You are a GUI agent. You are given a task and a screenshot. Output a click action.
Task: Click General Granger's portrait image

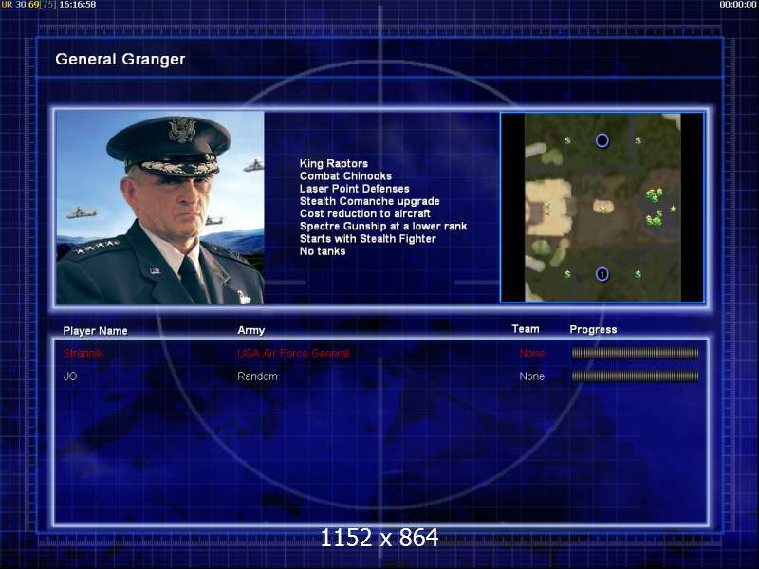point(160,208)
